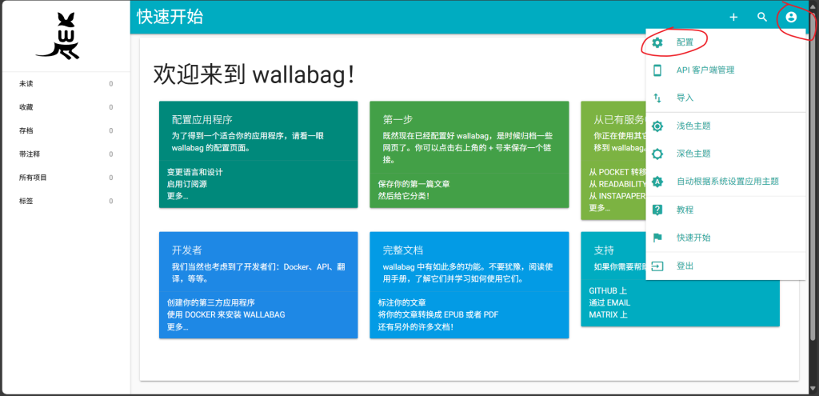This screenshot has height=396, width=819.
Task: Click the phone icon beside API 客户端管理
Action: [657, 70]
